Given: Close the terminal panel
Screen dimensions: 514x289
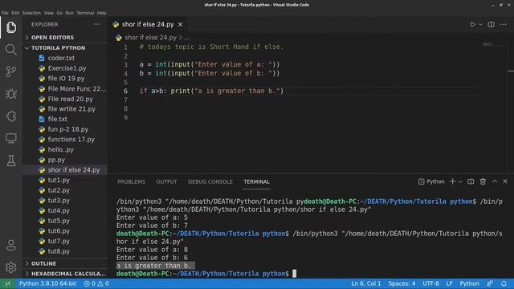Looking at the screenshot, I should pos(505,181).
